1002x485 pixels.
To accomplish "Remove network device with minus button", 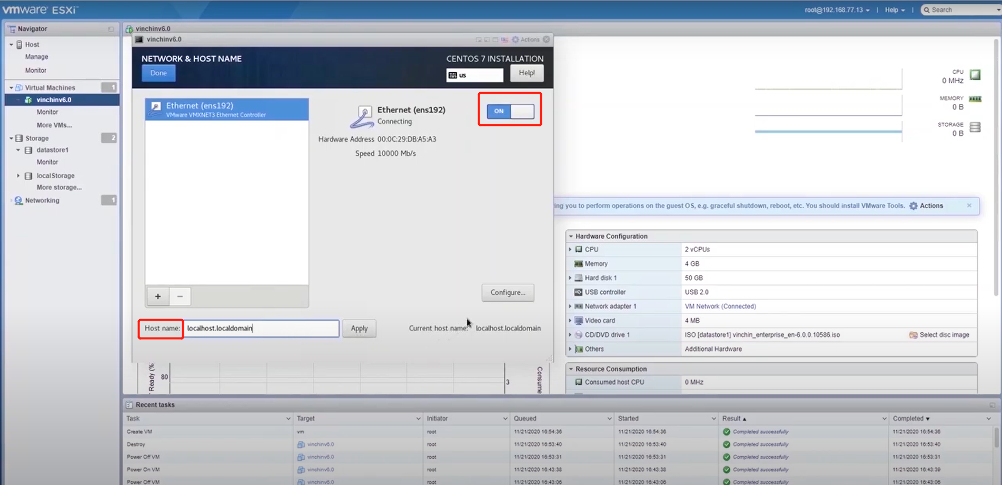I will [x=180, y=296].
